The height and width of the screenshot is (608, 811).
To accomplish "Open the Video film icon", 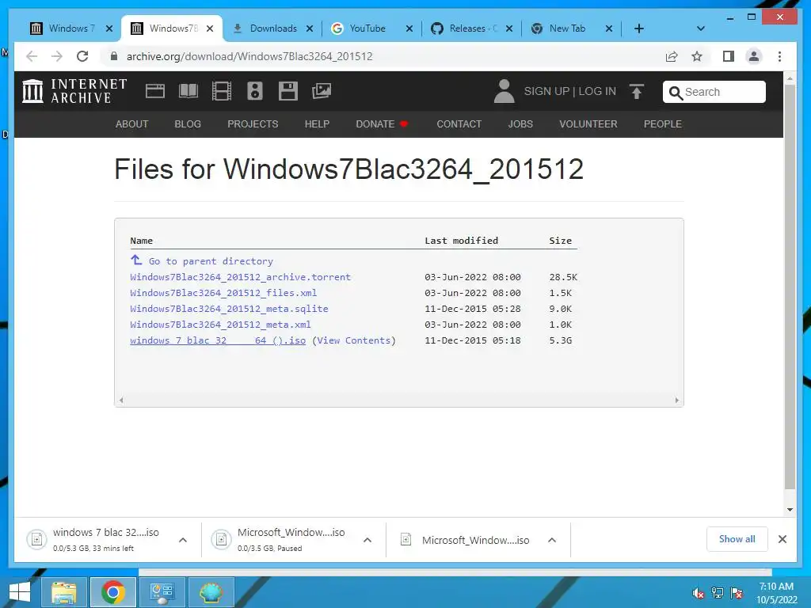I will coord(222,91).
